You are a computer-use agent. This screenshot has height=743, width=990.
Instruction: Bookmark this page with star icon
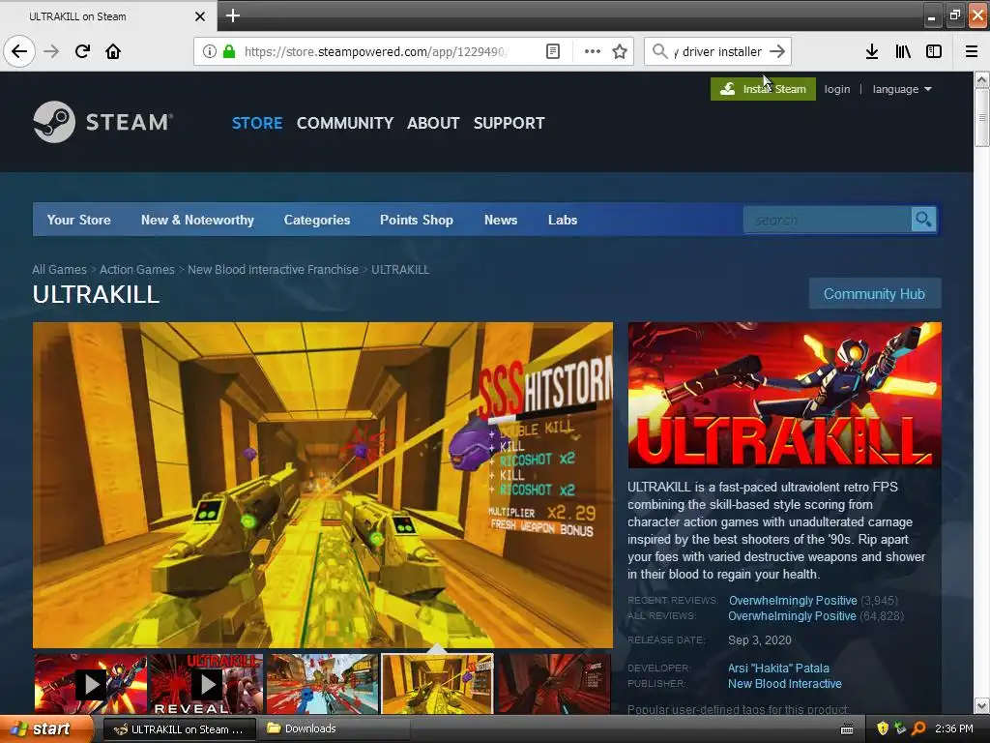620,51
